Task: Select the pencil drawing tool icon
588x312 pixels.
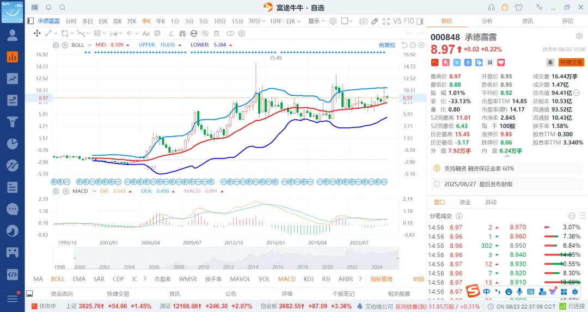Action: [x=375, y=21]
